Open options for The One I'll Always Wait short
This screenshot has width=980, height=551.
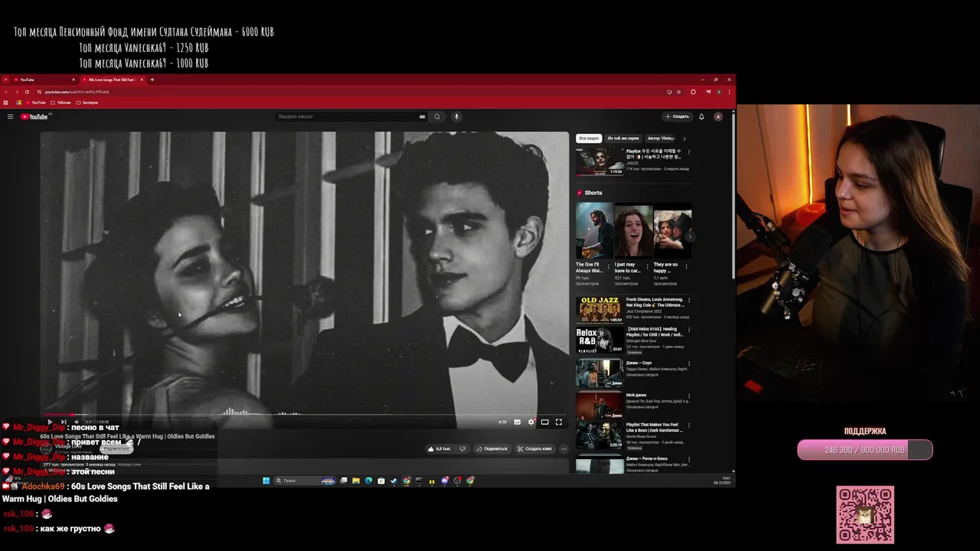pos(609,266)
